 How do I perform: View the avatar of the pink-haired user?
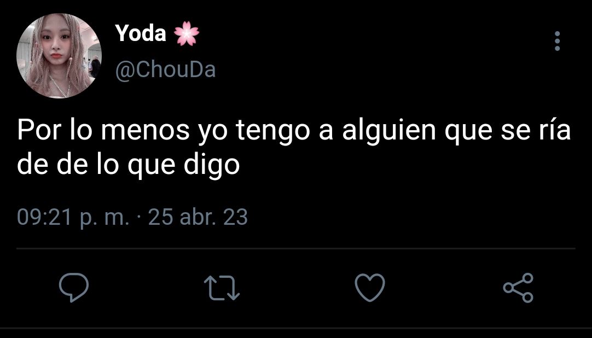(x=59, y=55)
